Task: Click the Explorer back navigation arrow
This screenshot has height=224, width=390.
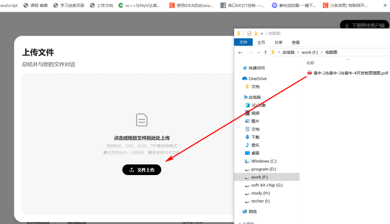Action: 240,52
